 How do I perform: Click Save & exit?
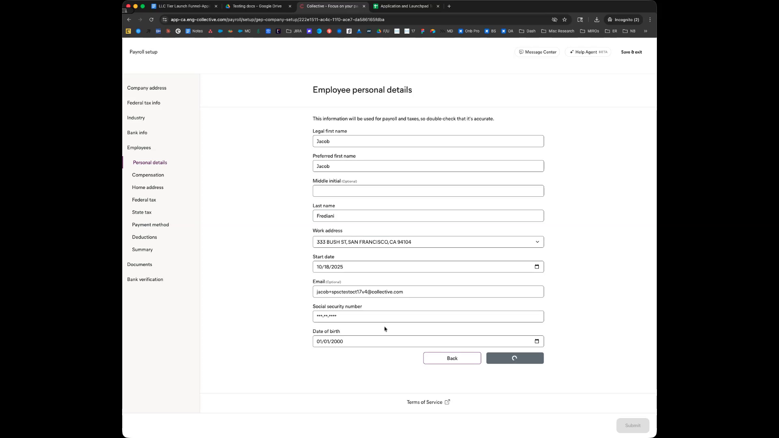[x=631, y=52]
